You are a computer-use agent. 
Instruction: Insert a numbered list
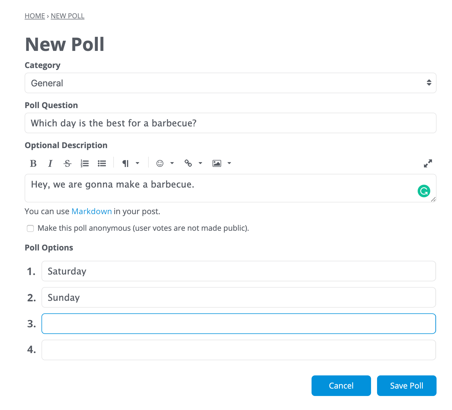[85, 163]
